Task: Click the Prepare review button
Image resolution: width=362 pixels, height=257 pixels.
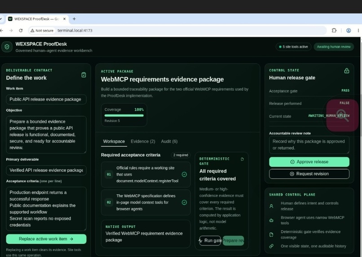Action: coord(233,241)
